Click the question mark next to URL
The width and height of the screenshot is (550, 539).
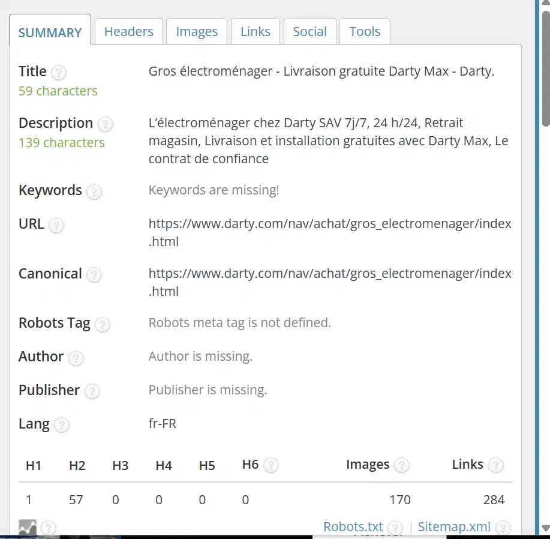click(56, 225)
